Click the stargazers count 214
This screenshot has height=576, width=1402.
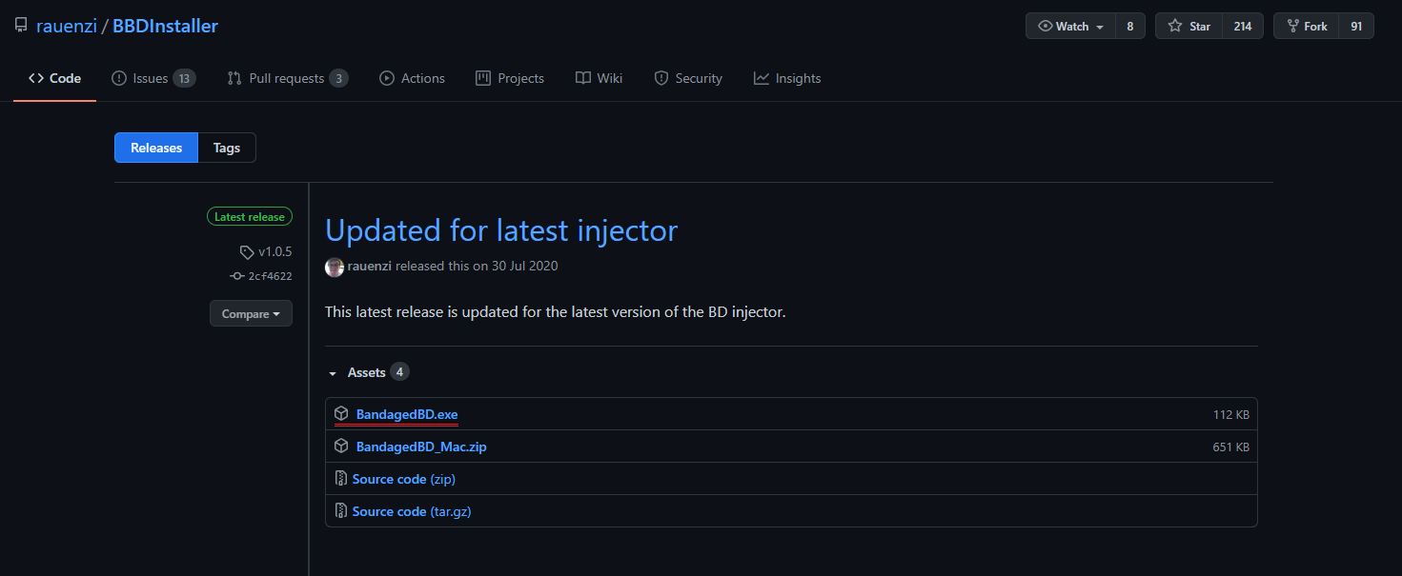tap(1242, 27)
